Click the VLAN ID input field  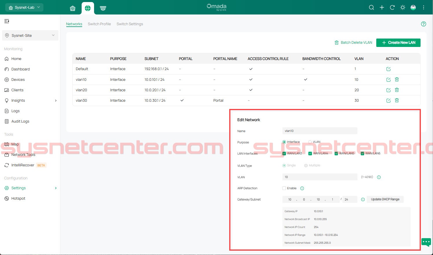pos(320,177)
